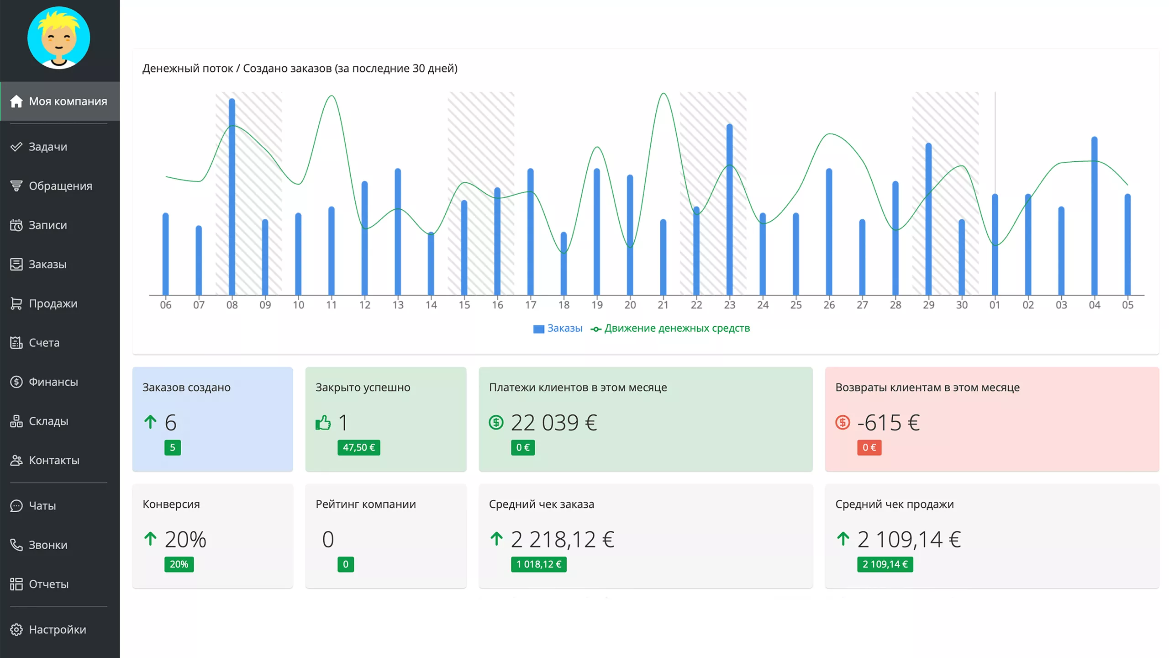
Task: Click the Tasks (Задачи) checkmark icon
Action: click(16, 147)
